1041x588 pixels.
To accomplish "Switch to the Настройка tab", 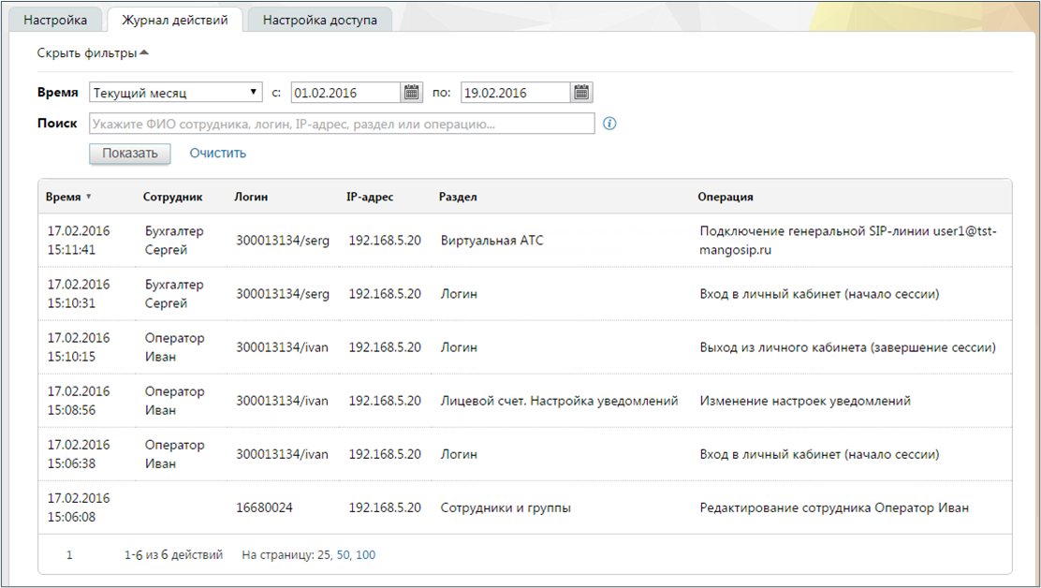I will click(x=55, y=20).
